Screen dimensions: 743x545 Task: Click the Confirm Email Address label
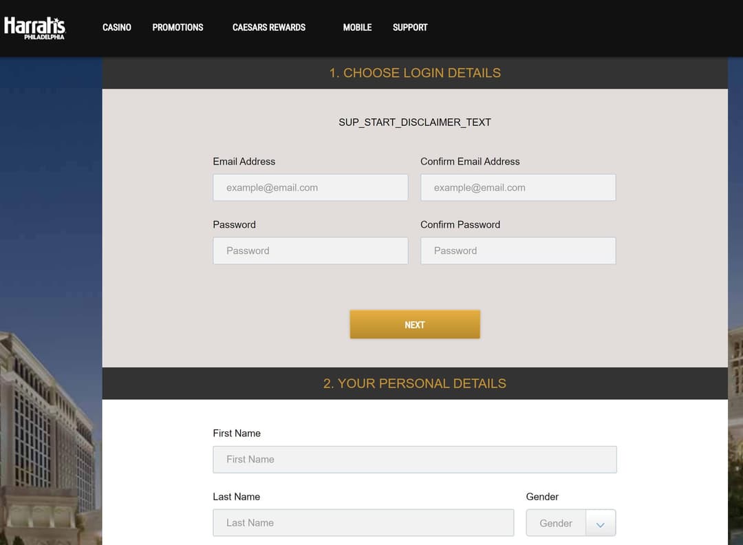pyautogui.click(x=470, y=162)
